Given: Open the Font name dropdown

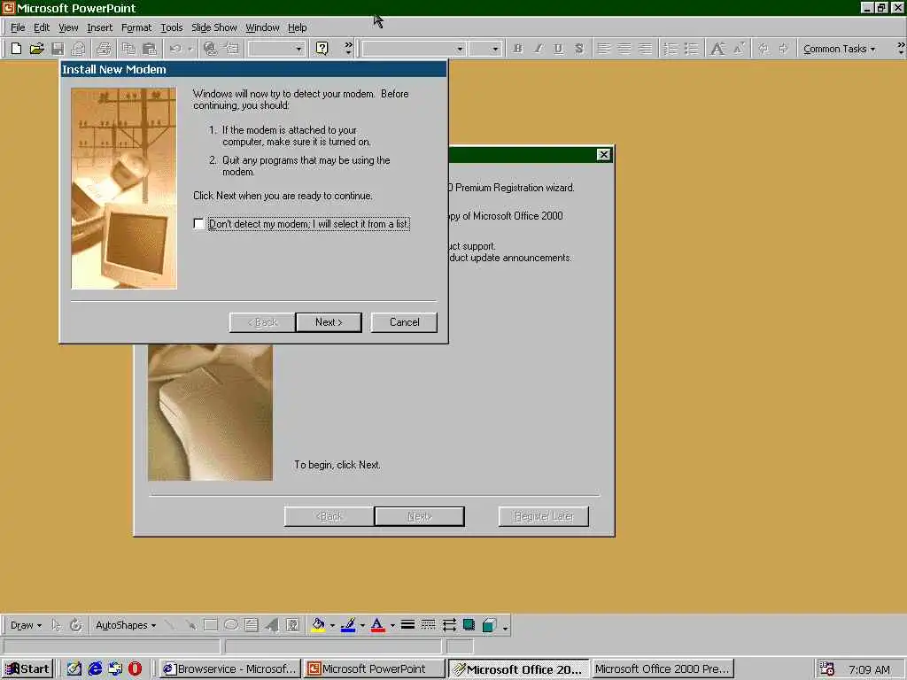Looking at the screenshot, I should (x=460, y=50).
